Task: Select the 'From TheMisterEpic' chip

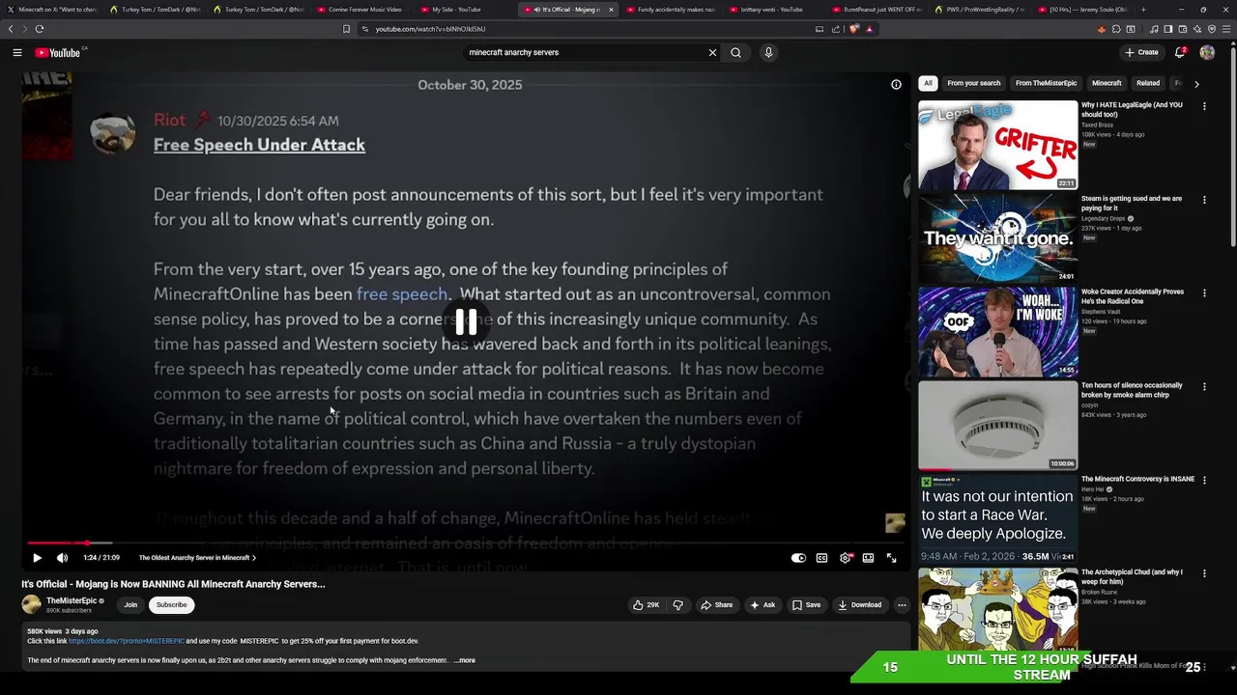Action: click(x=1046, y=84)
